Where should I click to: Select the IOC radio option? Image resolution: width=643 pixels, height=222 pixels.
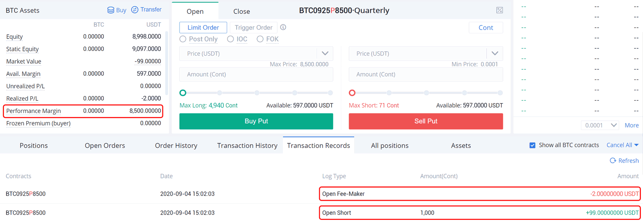point(231,39)
